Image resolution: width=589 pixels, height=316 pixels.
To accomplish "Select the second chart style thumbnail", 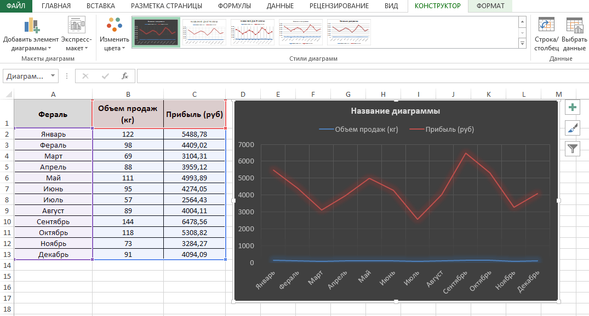I will (204, 32).
